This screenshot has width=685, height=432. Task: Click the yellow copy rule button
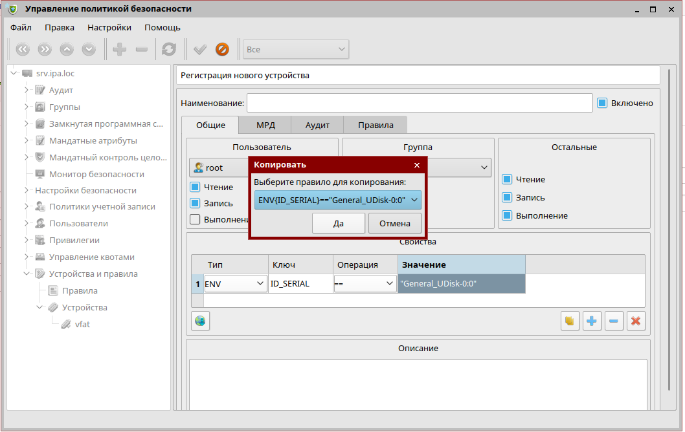click(x=570, y=321)
